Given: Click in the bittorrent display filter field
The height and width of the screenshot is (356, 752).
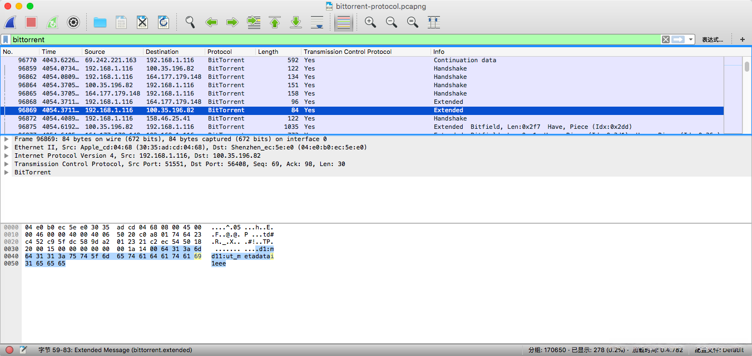Looking at the screenshot, I should point(334,39).
